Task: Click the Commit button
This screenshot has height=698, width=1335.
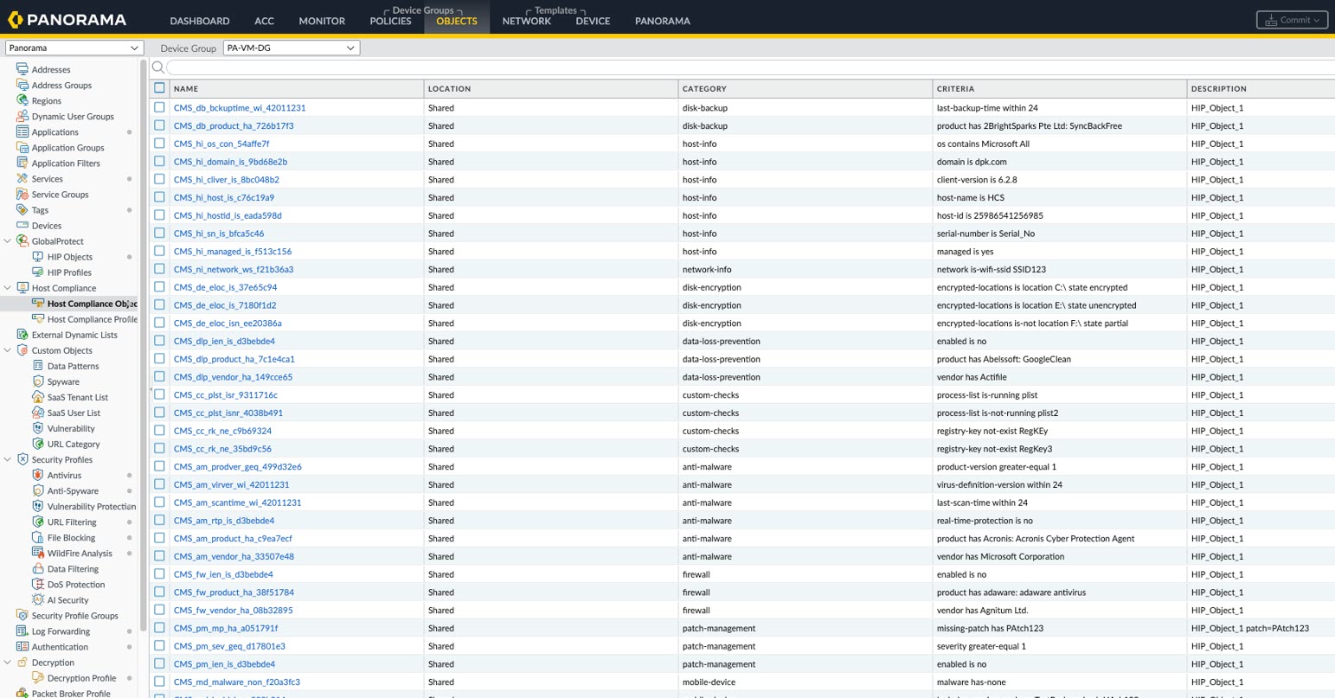Action: 1292,20
